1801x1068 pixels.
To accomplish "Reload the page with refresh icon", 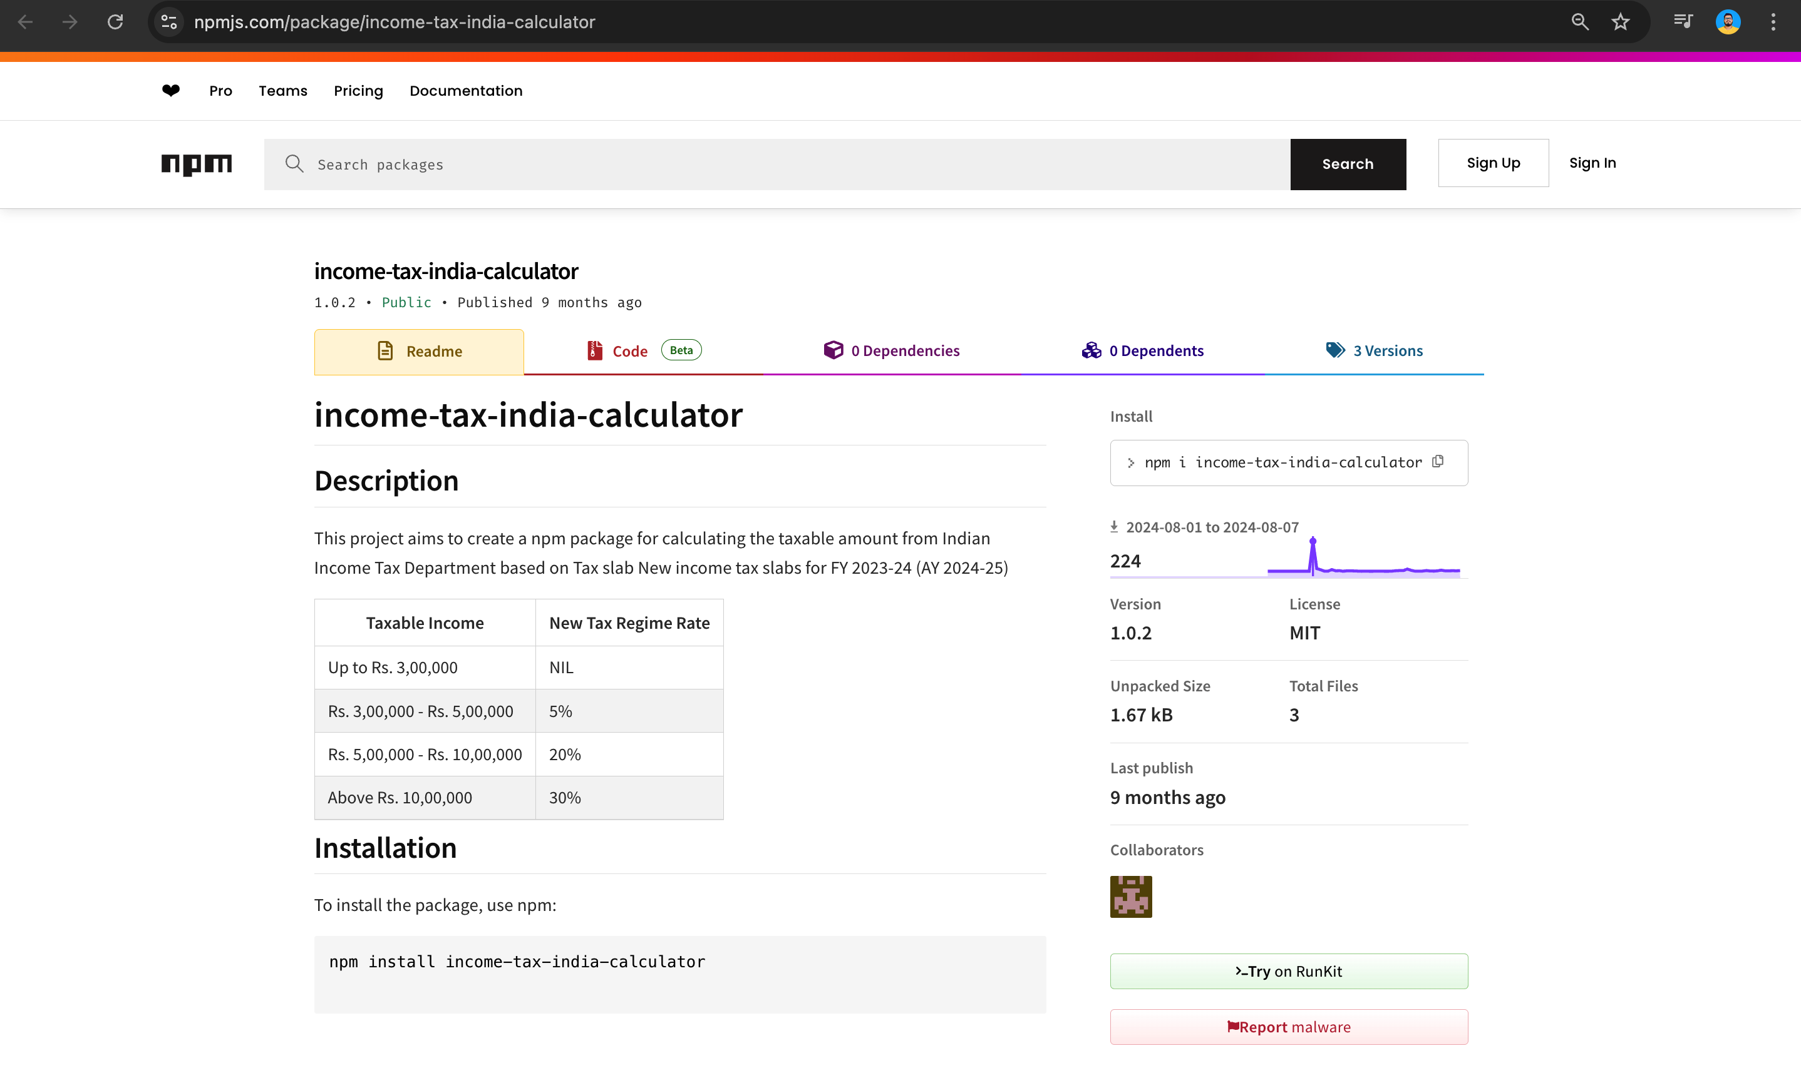I will tap(115, 22).
